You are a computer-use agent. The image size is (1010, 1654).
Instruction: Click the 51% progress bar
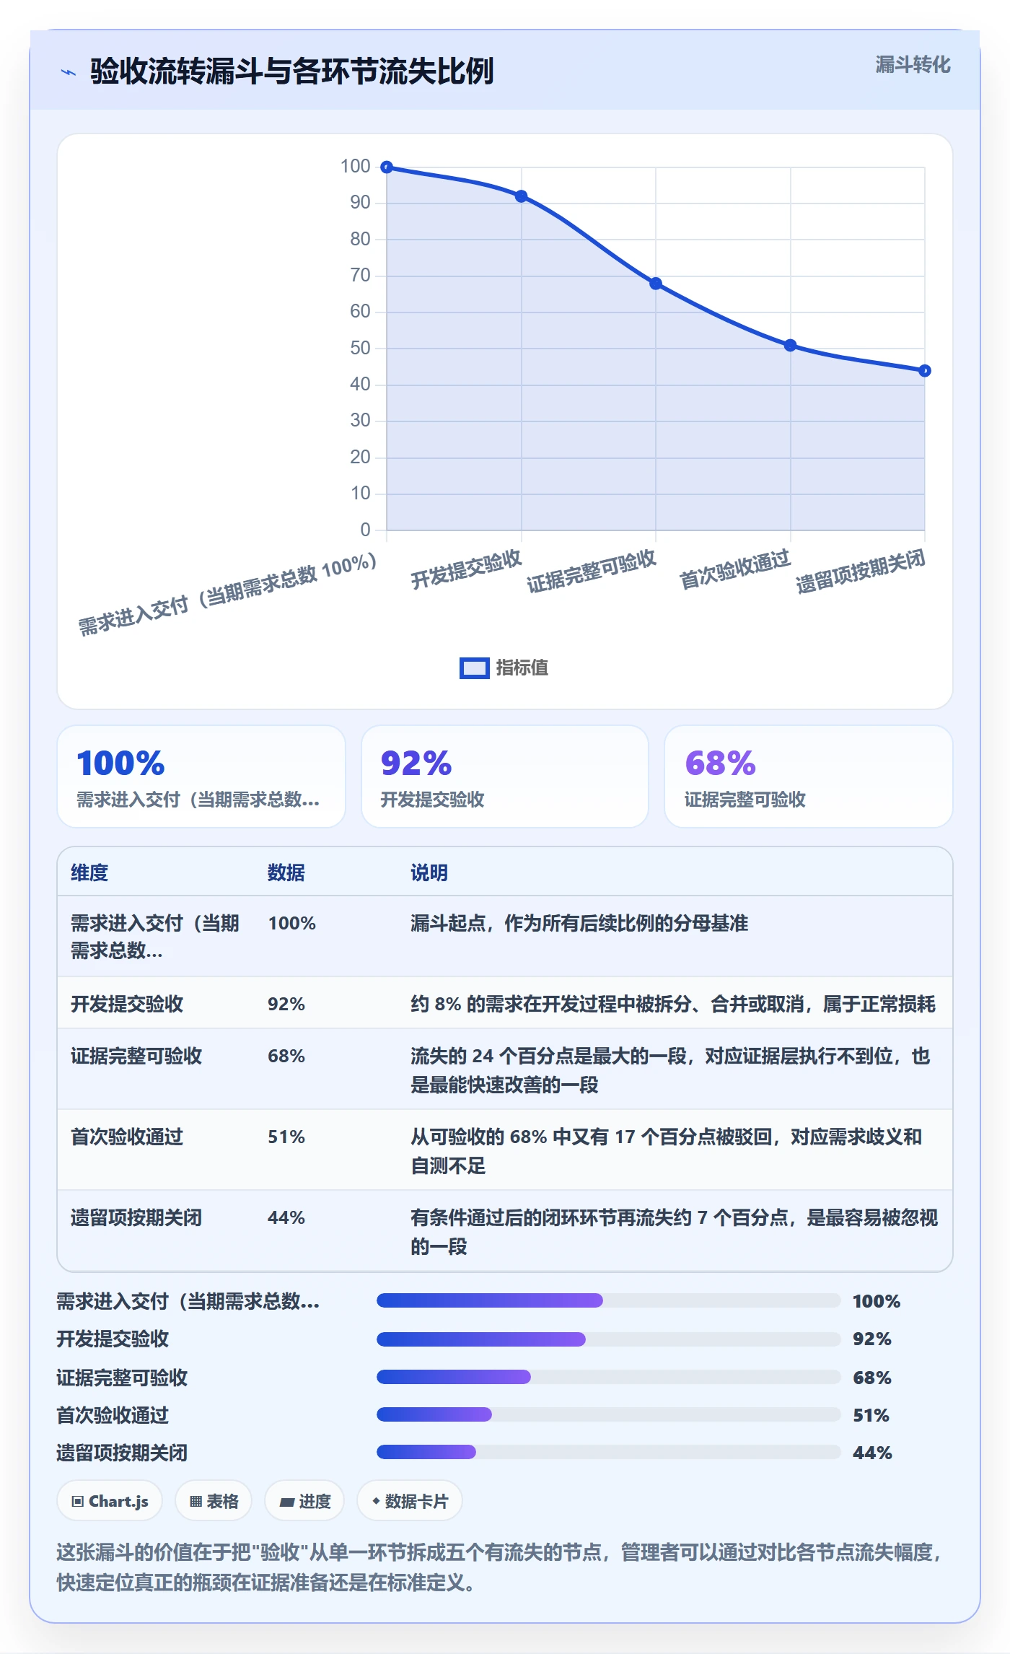pos(609,1414)
